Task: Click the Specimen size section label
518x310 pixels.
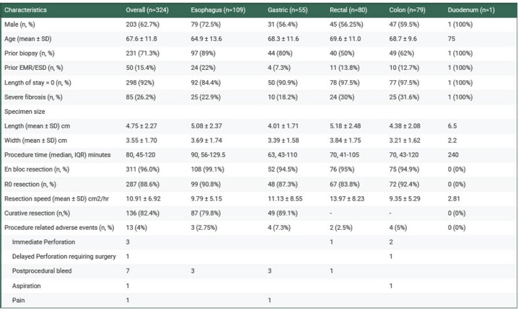Action: point(25,111)
